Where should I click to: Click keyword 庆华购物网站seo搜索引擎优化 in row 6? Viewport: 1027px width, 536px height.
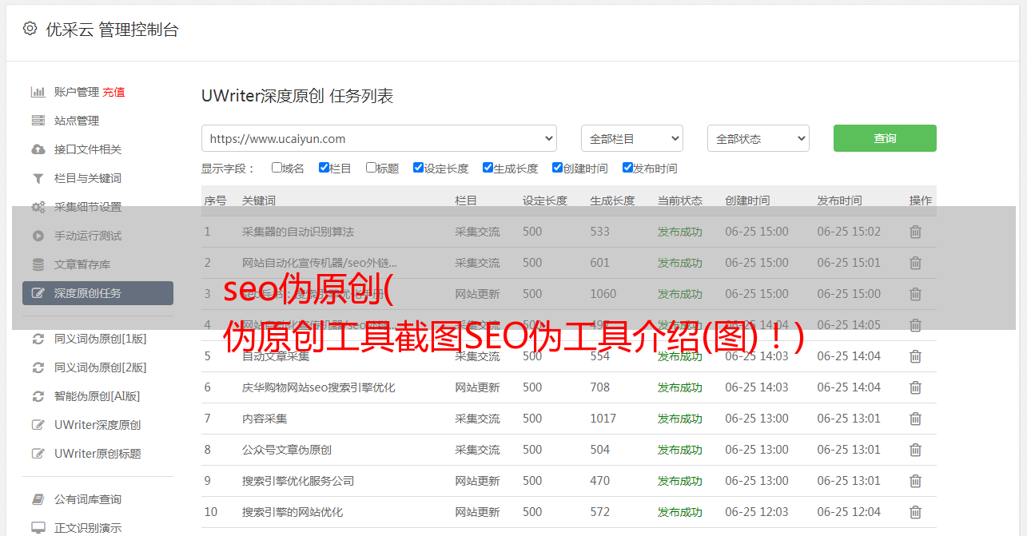coord(318,387)
